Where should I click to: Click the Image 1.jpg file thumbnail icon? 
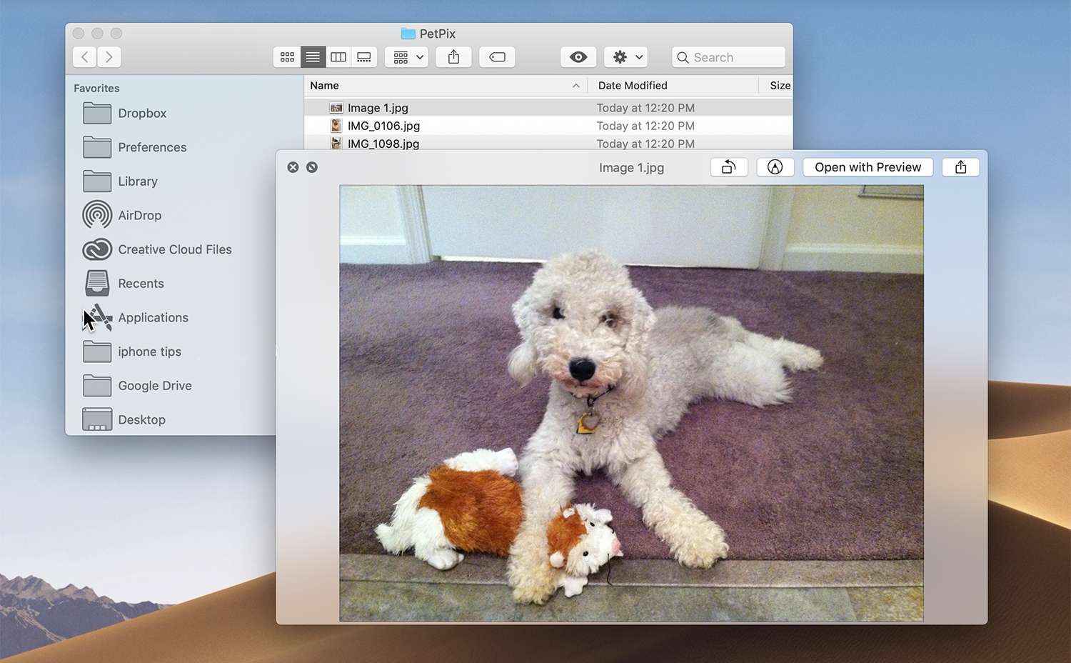click(x=336, y=108)
